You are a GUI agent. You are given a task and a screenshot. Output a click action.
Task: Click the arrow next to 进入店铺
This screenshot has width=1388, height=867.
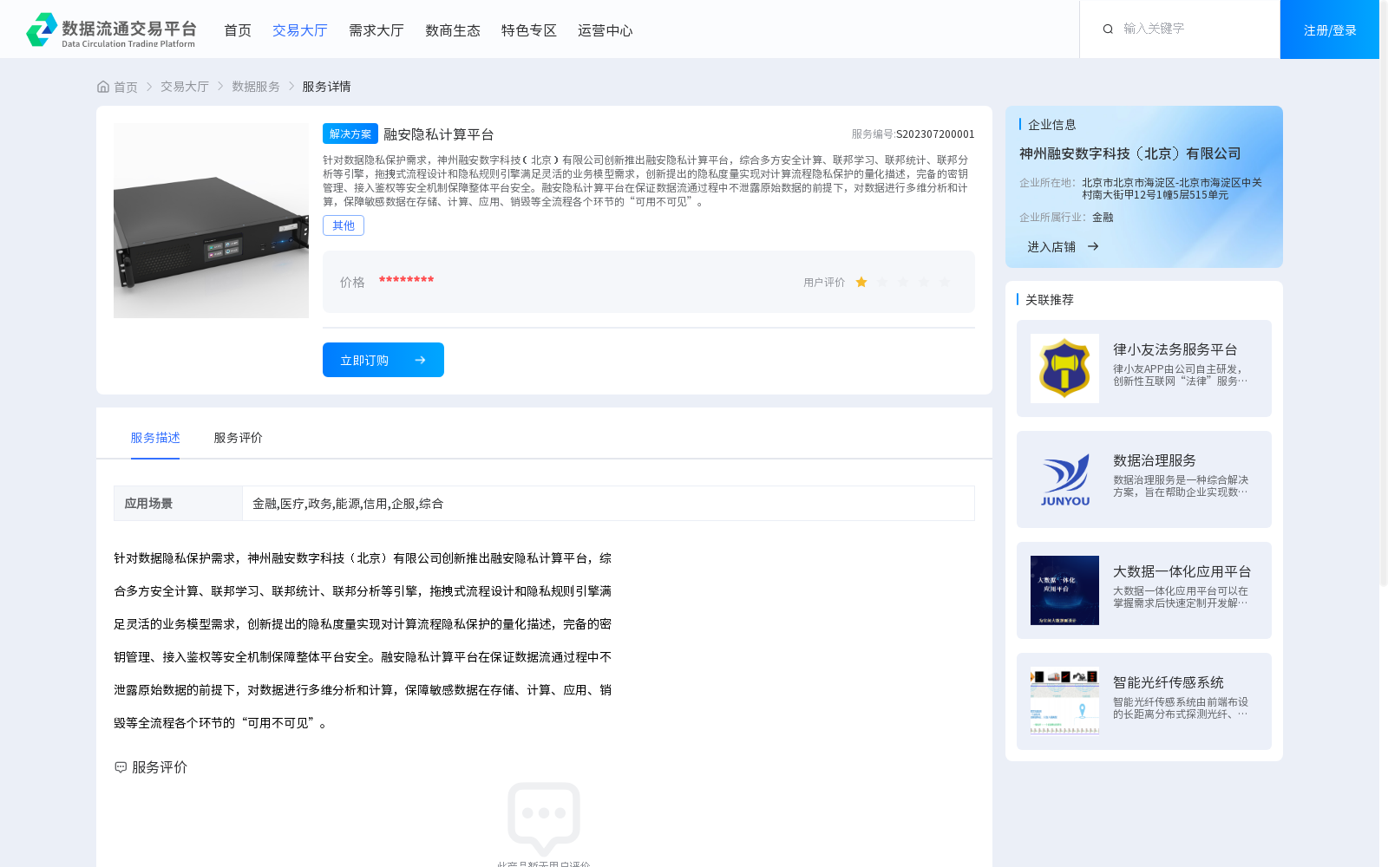pyautogui.click(x=1093, y=246)
